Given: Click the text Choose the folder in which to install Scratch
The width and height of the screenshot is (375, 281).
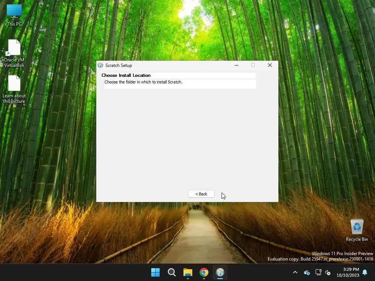Looking at the screenshot, I should click(x=143, y=82).
